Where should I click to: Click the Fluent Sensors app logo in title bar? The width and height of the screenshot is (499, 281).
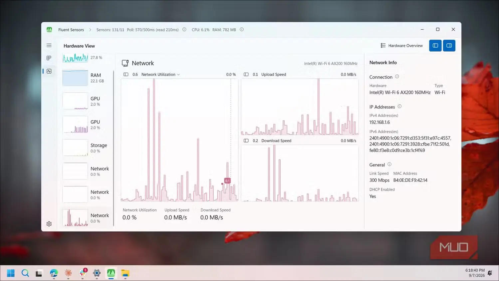pos(49,30)
